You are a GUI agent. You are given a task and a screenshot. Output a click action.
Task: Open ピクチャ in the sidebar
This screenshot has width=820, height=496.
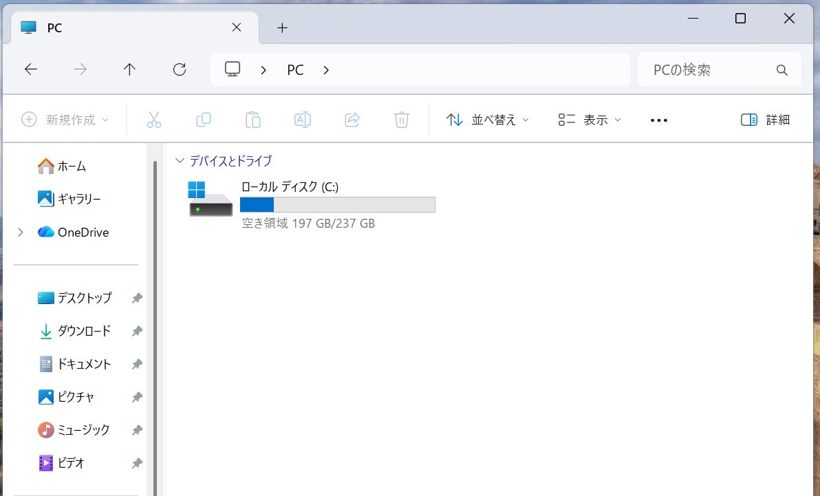[x=66, y=396]
